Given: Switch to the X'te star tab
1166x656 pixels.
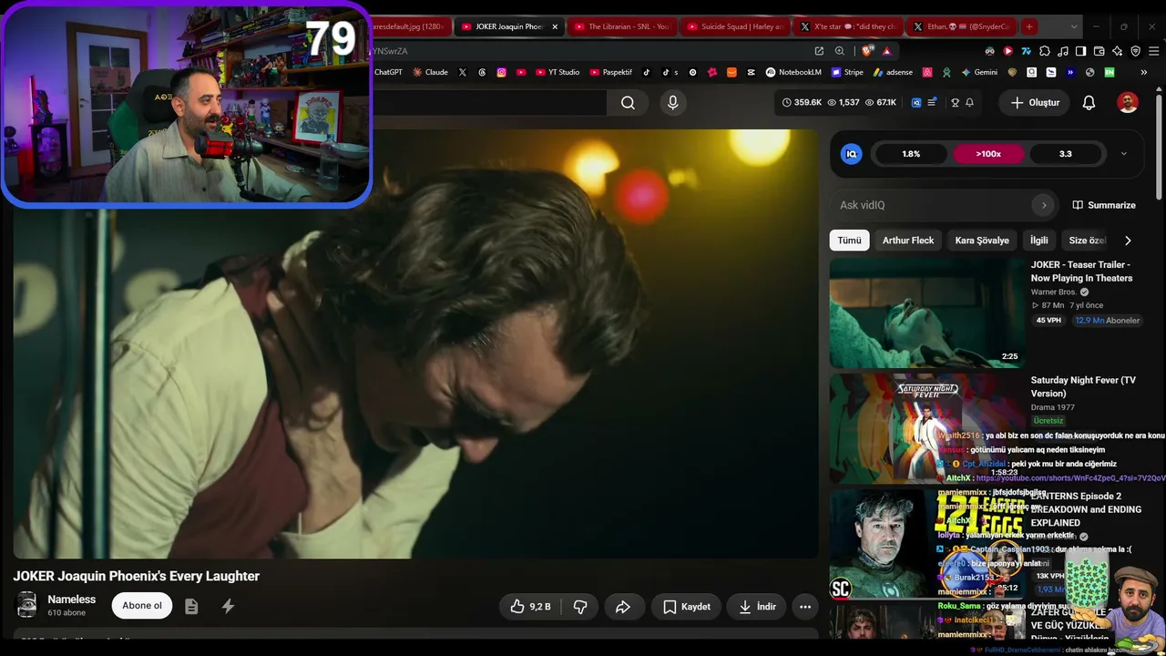Looking at the screenshot, I should (x=848, y=26).
